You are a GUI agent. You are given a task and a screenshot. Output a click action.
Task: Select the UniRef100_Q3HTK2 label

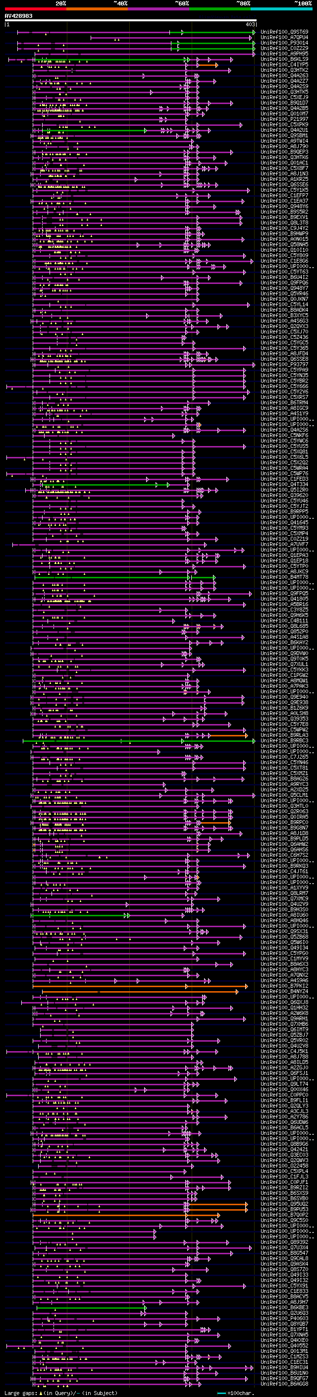284,70
